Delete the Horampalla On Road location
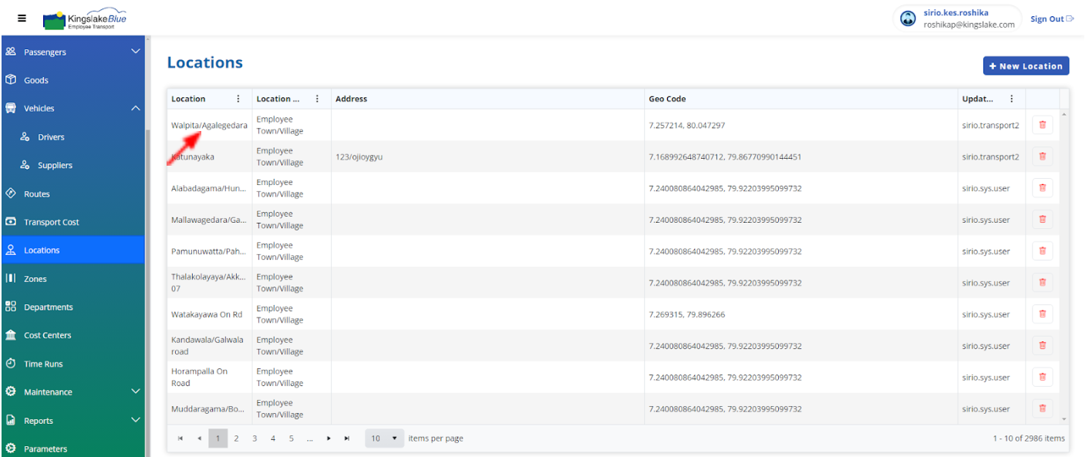The width and height of the screenshot is (1089, 457). (x=1042, y=378)
